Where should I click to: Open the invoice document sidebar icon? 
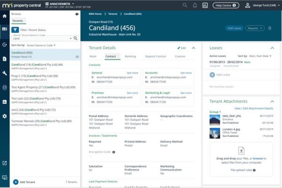(x=5, y=59)
